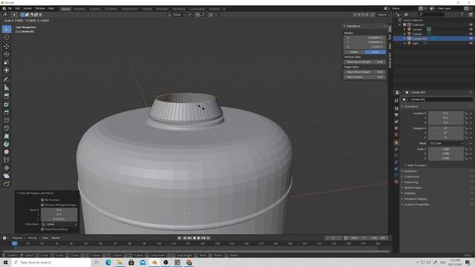Image resolution: width=475 pixels, height=267 pixels.
Task: Select the Select Box tool
Action: pyautogui.click(x=7, y=29)
